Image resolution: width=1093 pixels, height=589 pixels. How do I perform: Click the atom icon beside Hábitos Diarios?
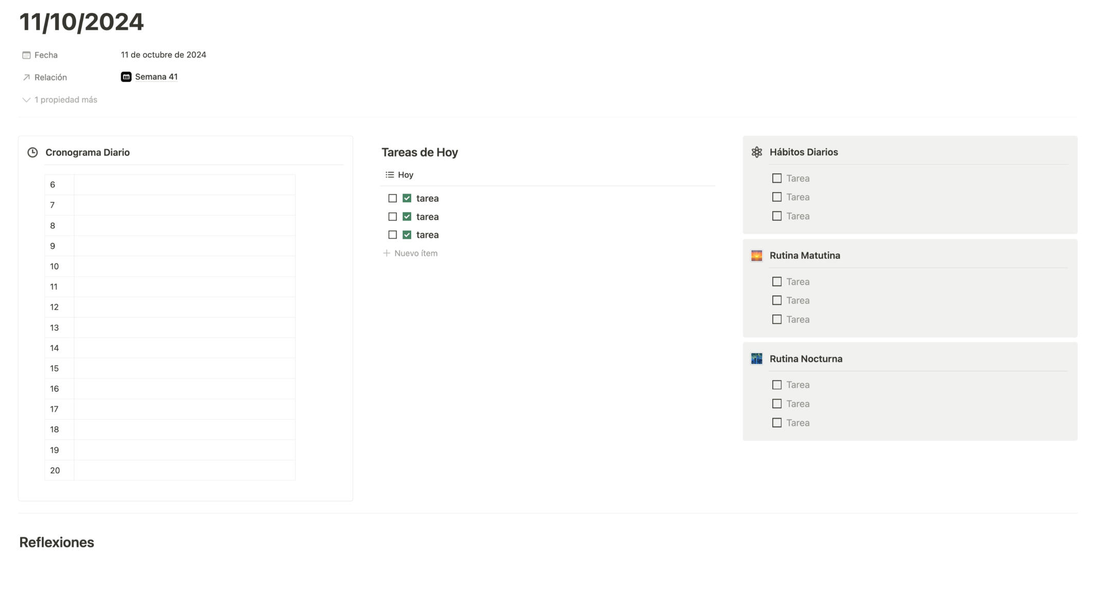click(756, 153)
